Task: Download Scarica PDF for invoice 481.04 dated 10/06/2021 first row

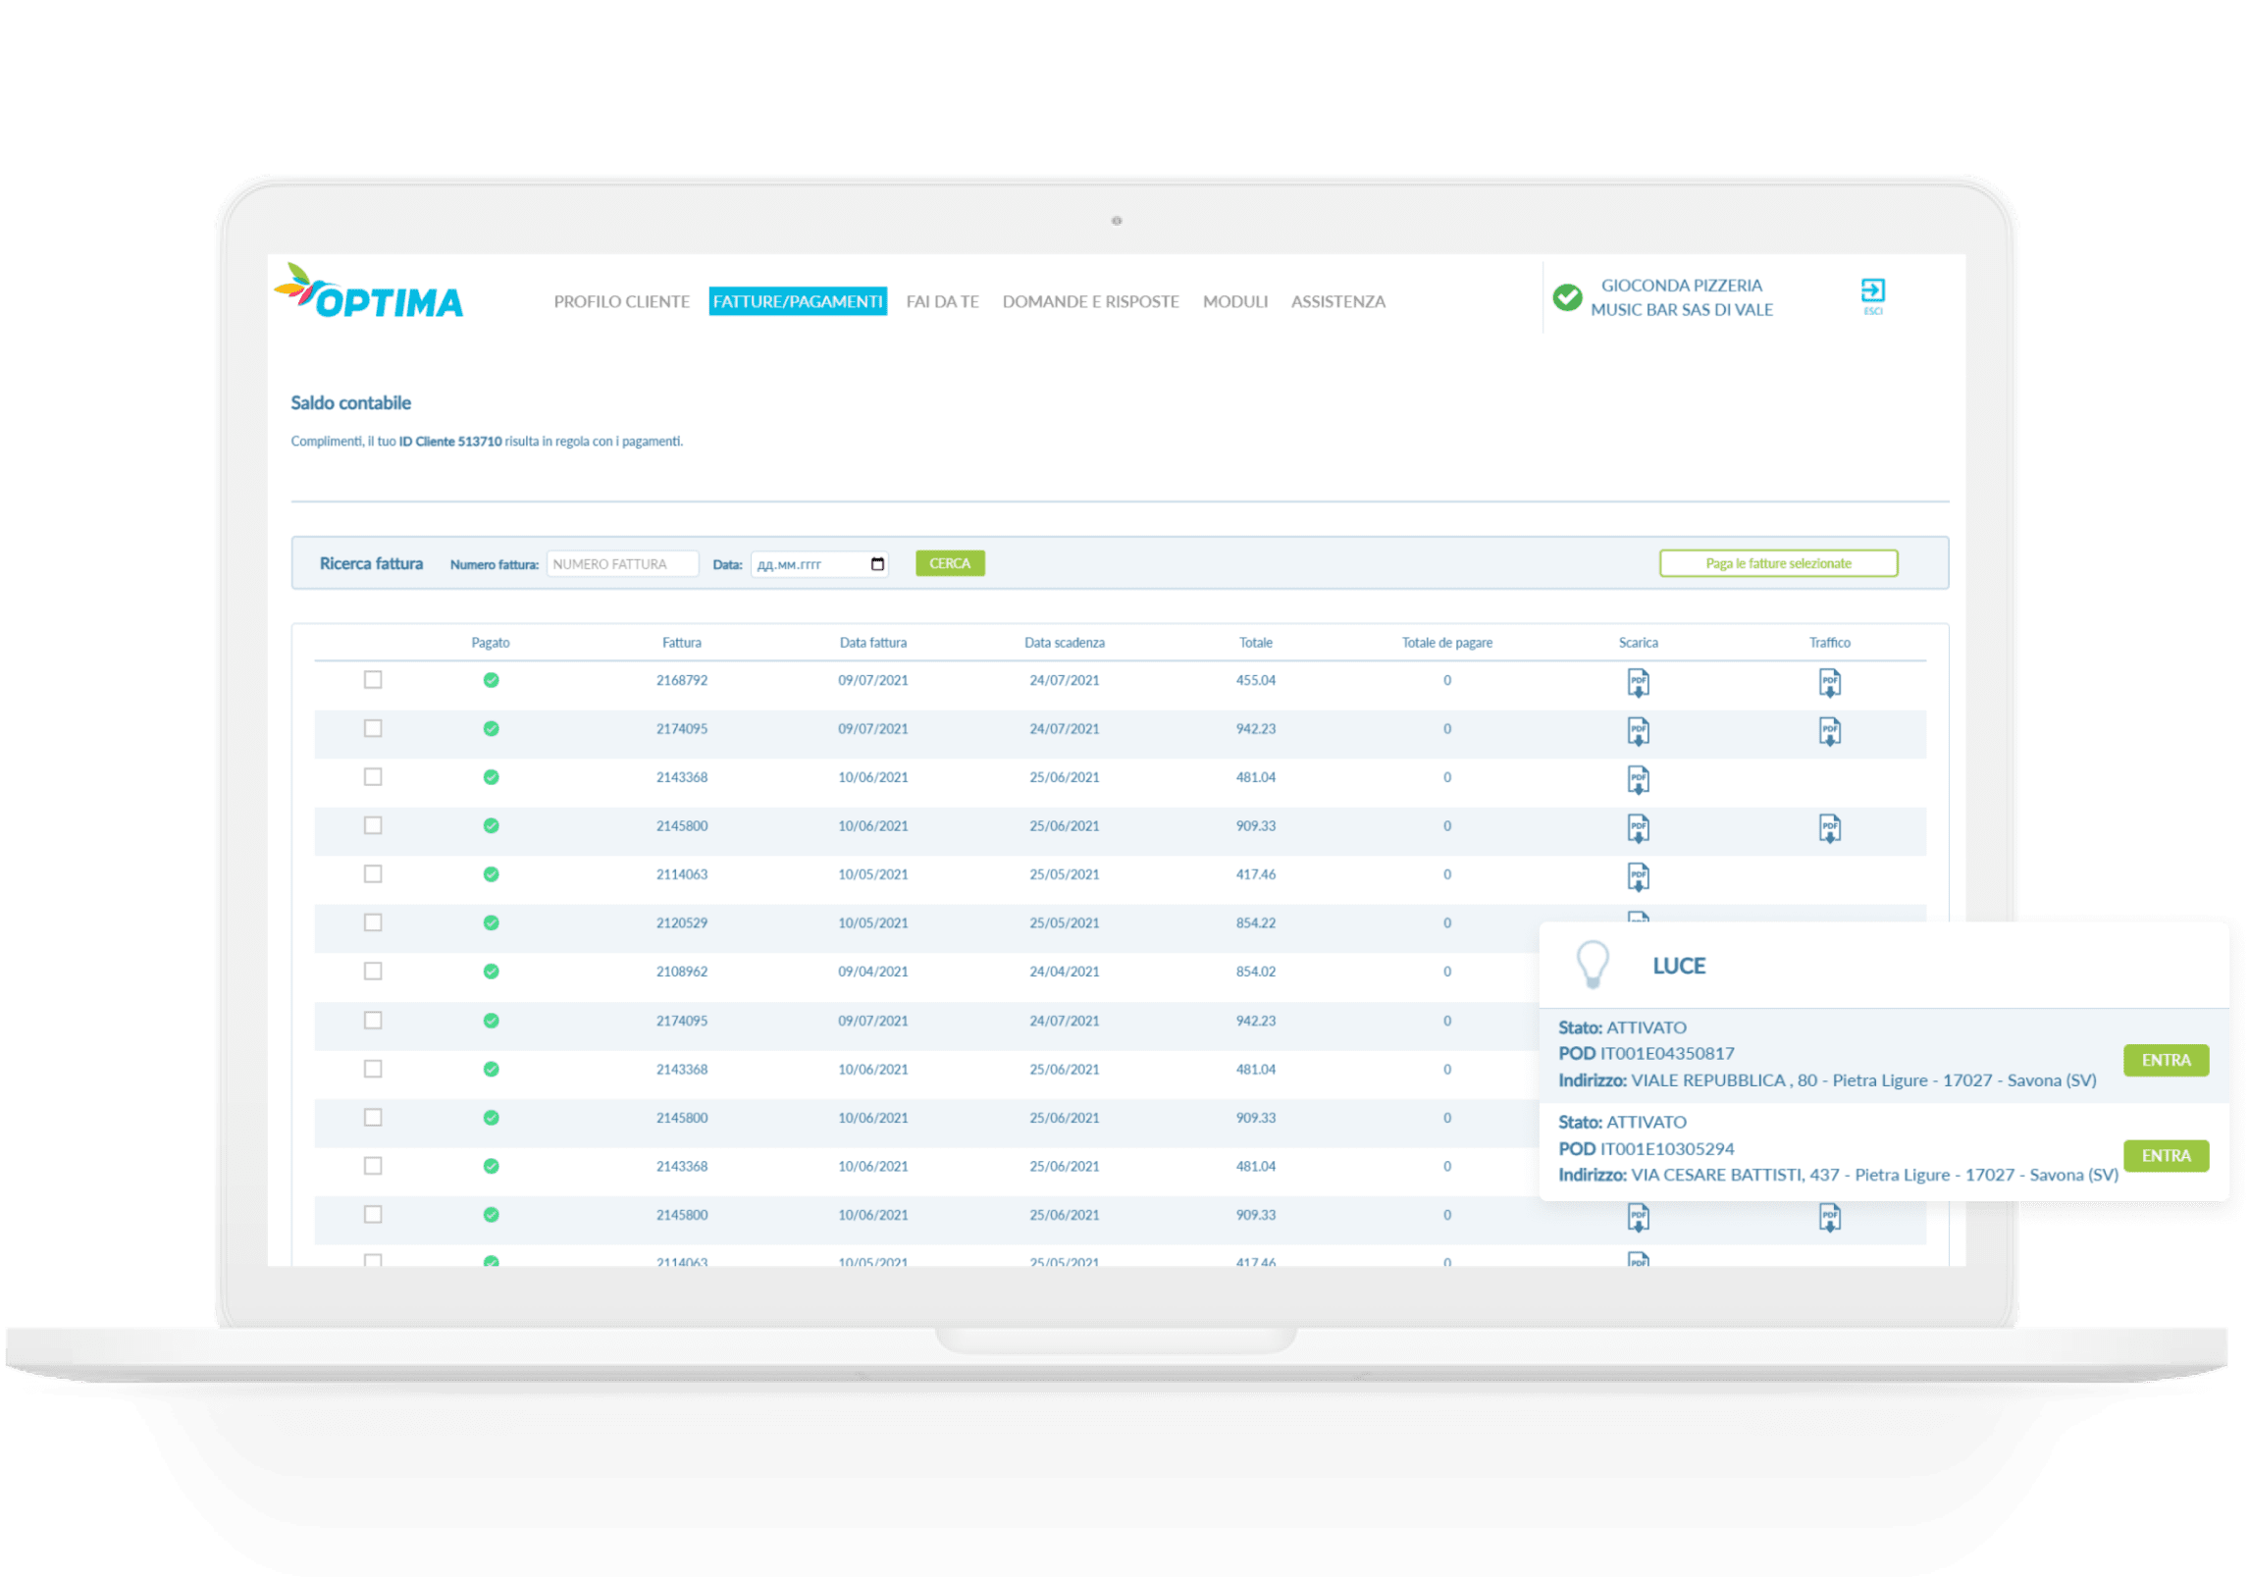Action: coord(1638,779)
